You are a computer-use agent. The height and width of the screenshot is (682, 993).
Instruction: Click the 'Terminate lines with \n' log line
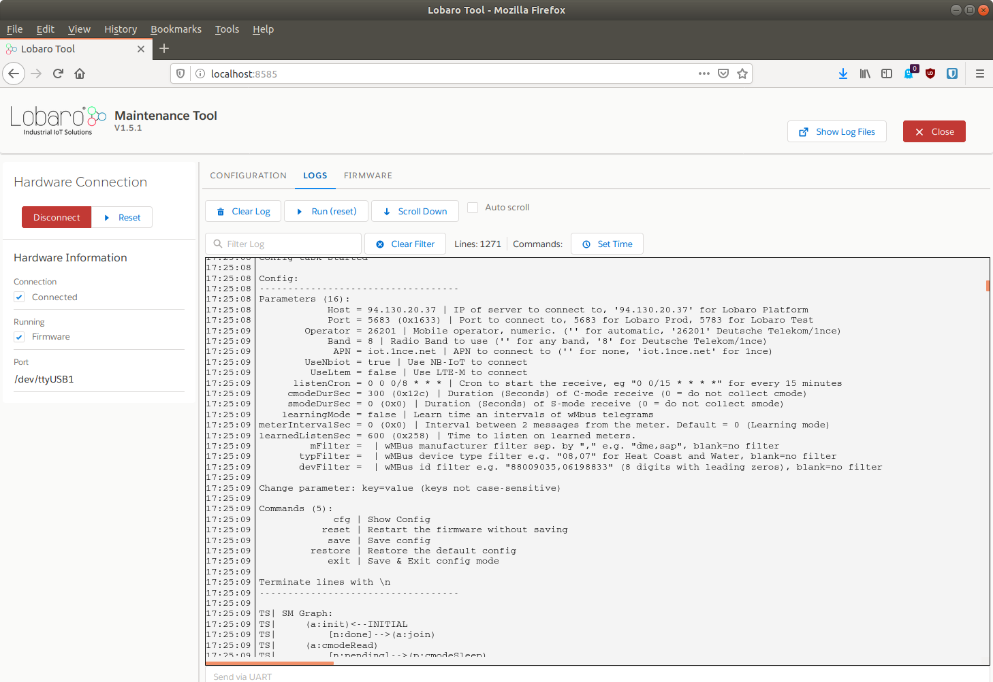[x=325, y=582]
